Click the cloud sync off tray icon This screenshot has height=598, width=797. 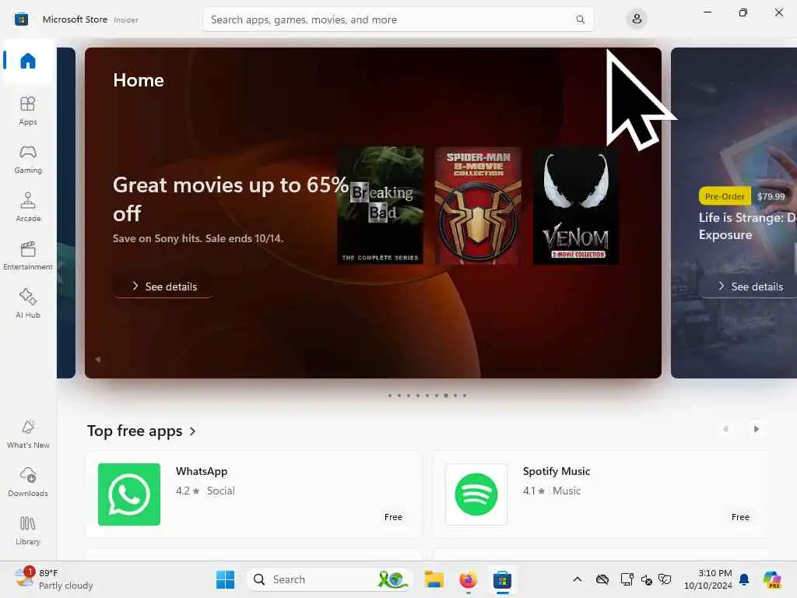[x=602, y=579]
